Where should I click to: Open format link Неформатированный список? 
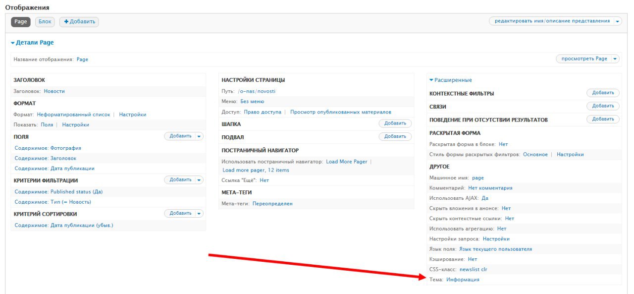pyautogui.click(x=73, y=115)
